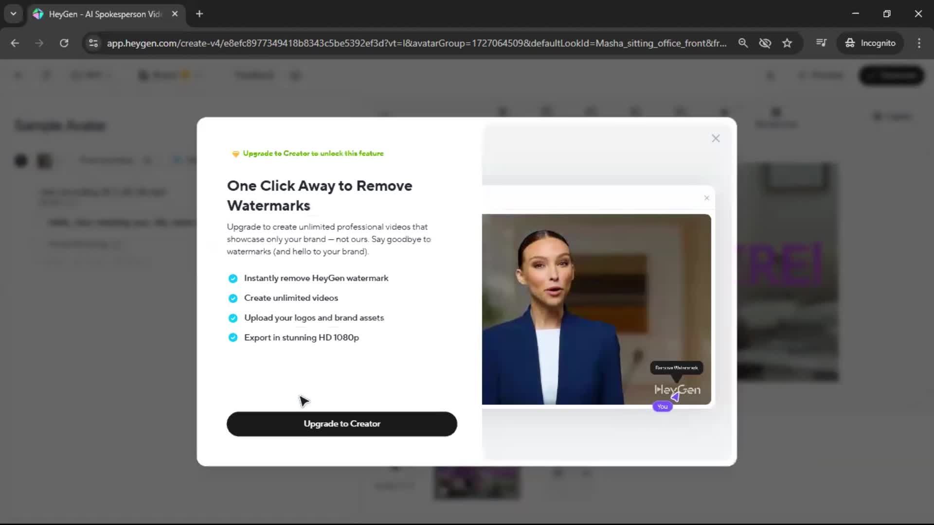Close the HeyGen browser tab
This screenshot has width=934, height=525.
click(175, 14)
